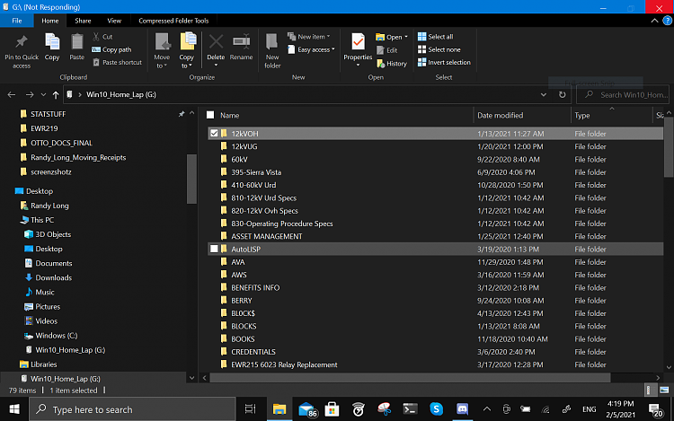Go back with the left arrow
This screenshot has height=421, width=674.
click(x=12, y=95)
